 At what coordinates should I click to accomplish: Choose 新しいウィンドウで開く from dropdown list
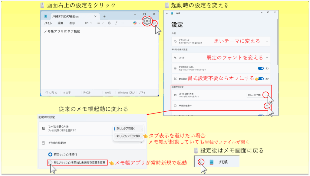click(x=128, y=136)
